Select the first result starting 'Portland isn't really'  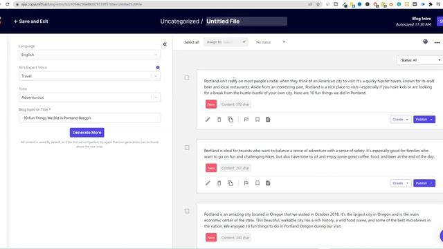[187, 77]
